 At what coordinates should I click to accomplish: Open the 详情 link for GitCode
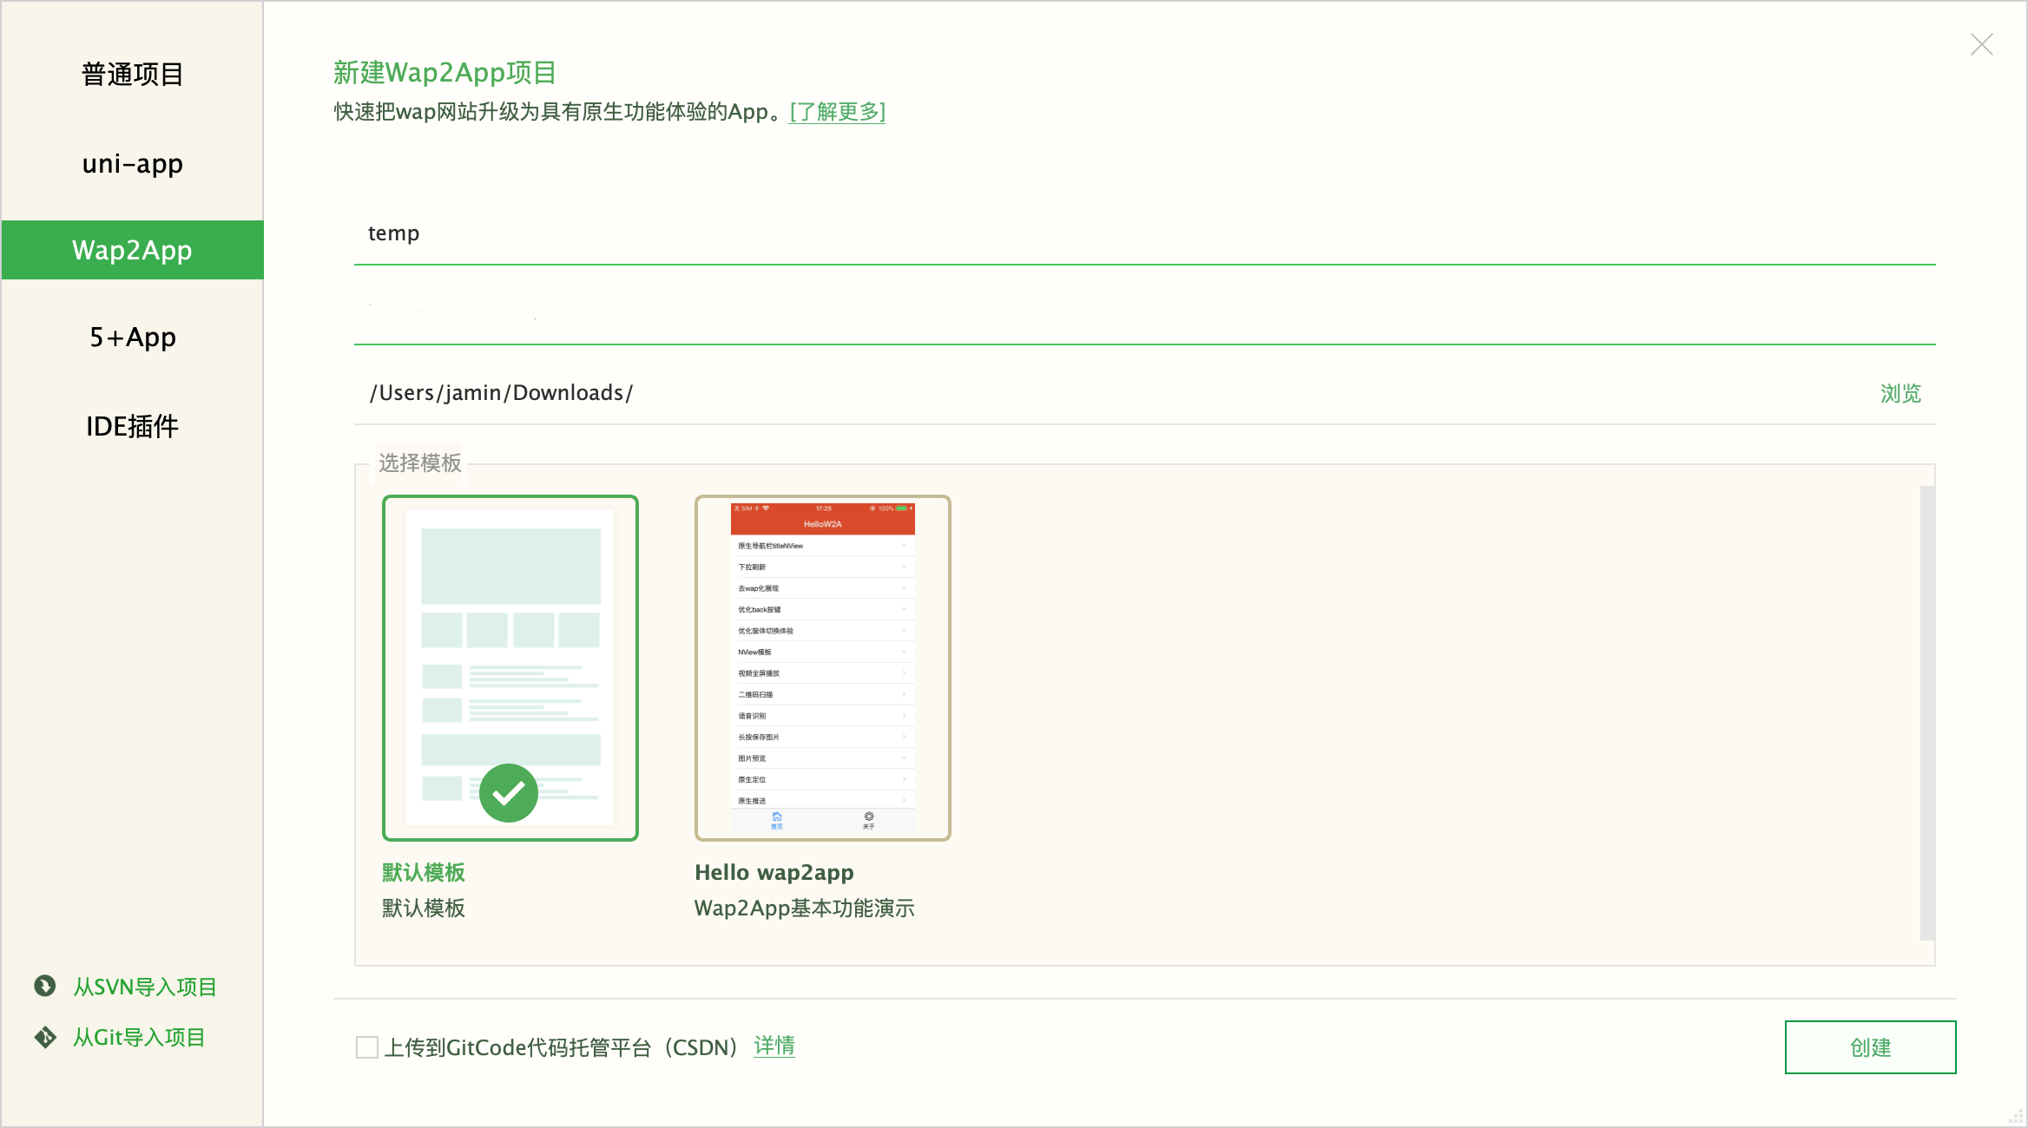click(x=774, y=1046)
